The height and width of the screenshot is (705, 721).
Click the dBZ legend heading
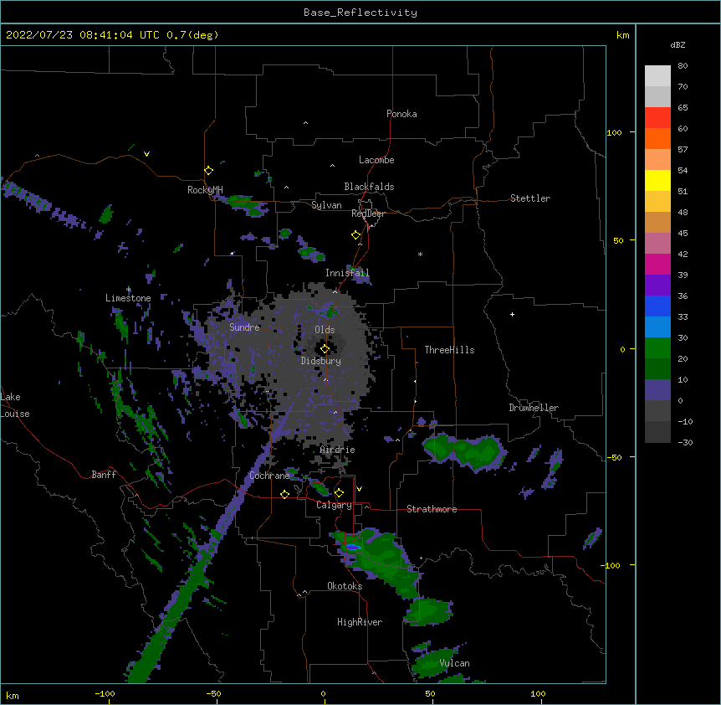click(678, 44)
